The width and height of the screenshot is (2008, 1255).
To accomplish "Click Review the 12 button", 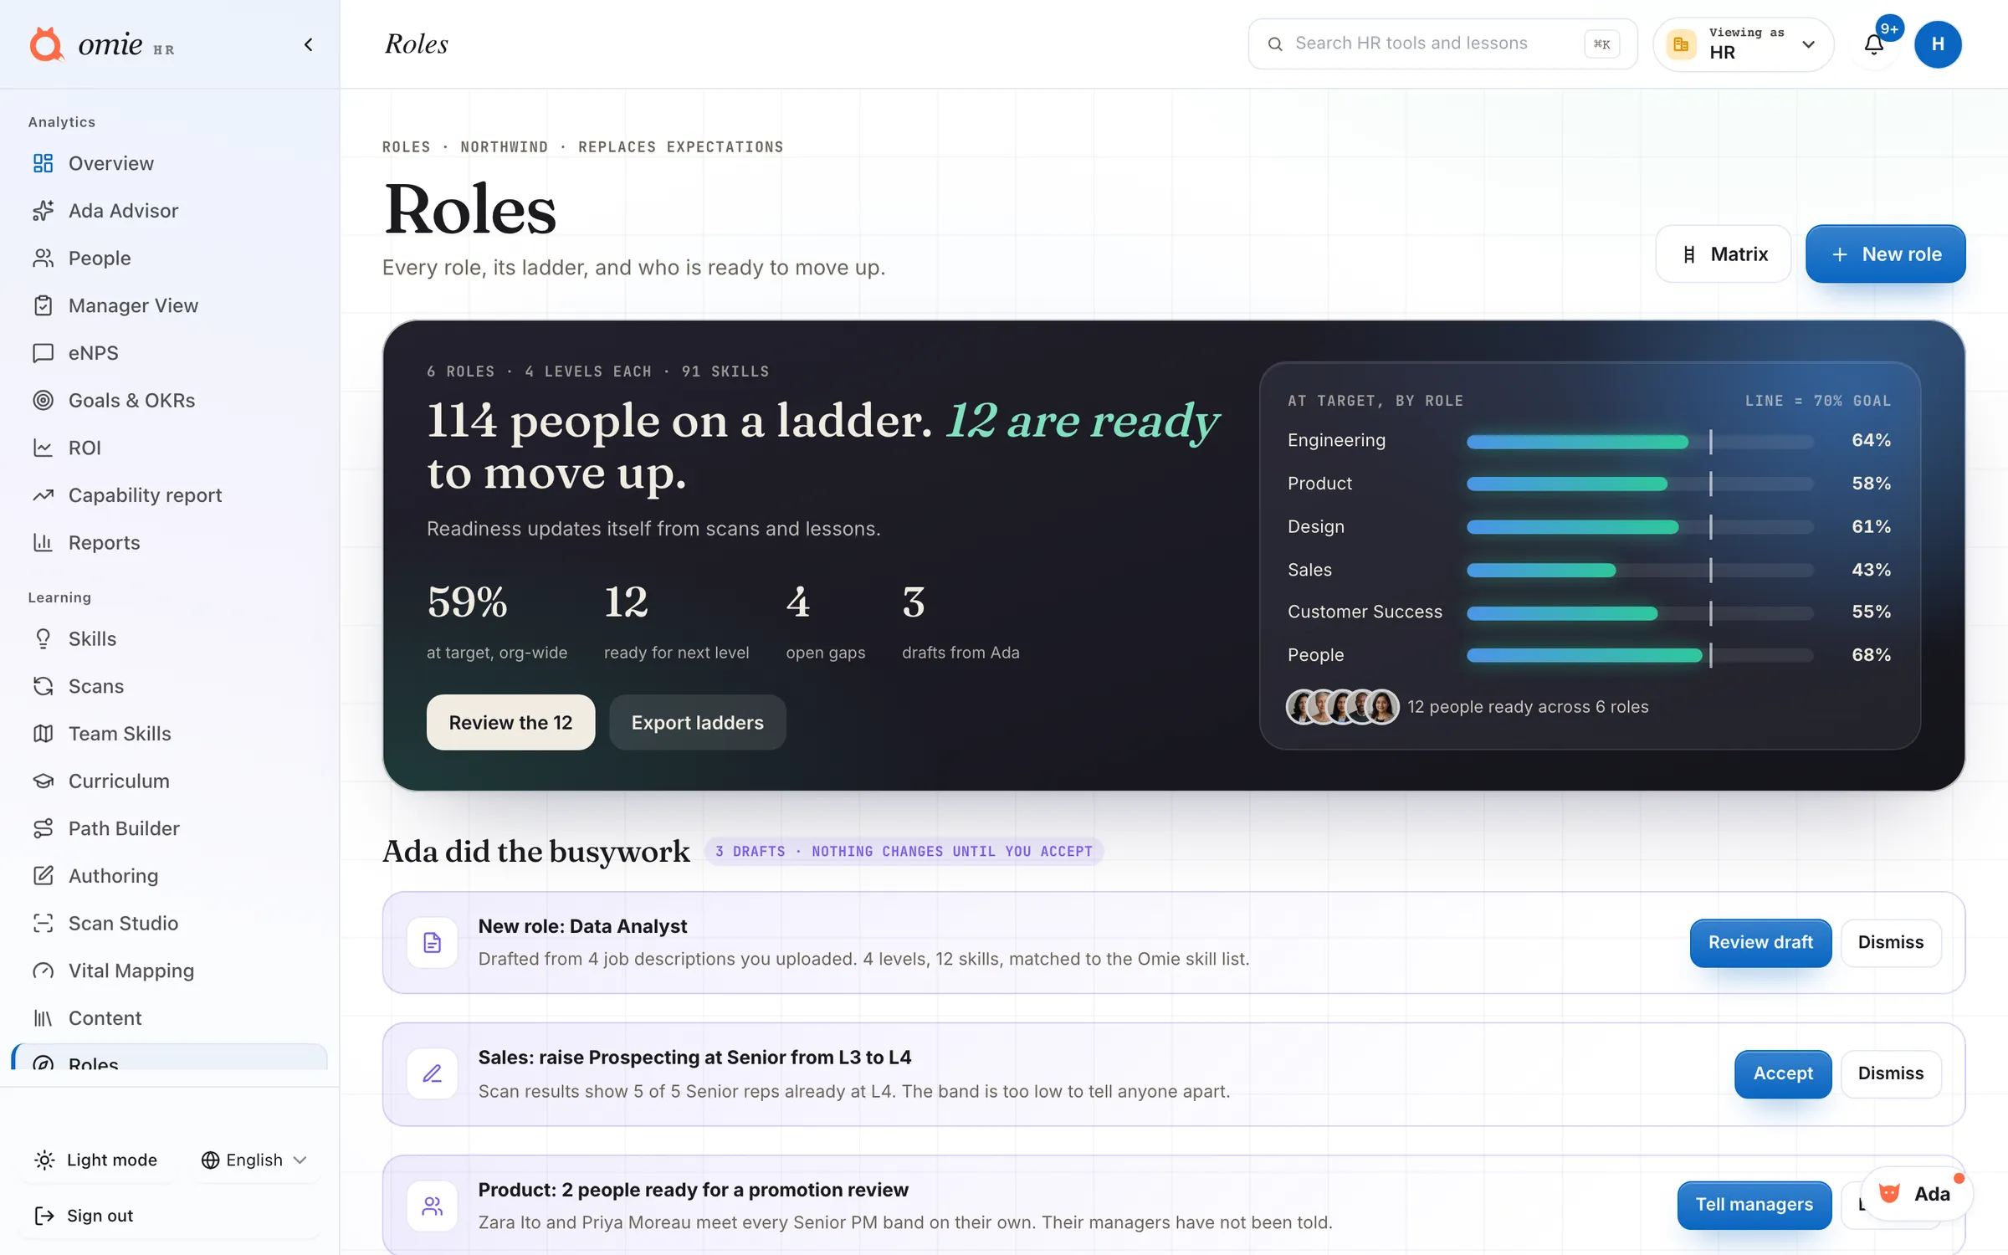I will pyautogui.click(x=510, y=722).
